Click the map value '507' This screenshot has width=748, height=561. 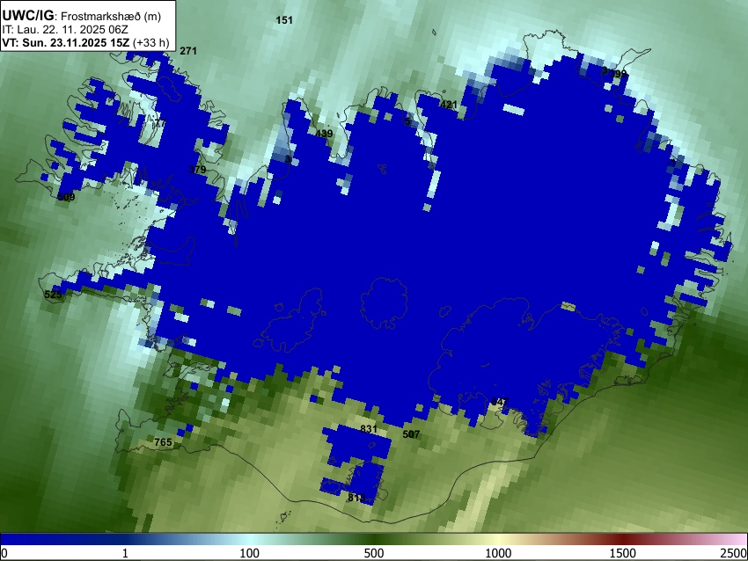click(411, 434)
